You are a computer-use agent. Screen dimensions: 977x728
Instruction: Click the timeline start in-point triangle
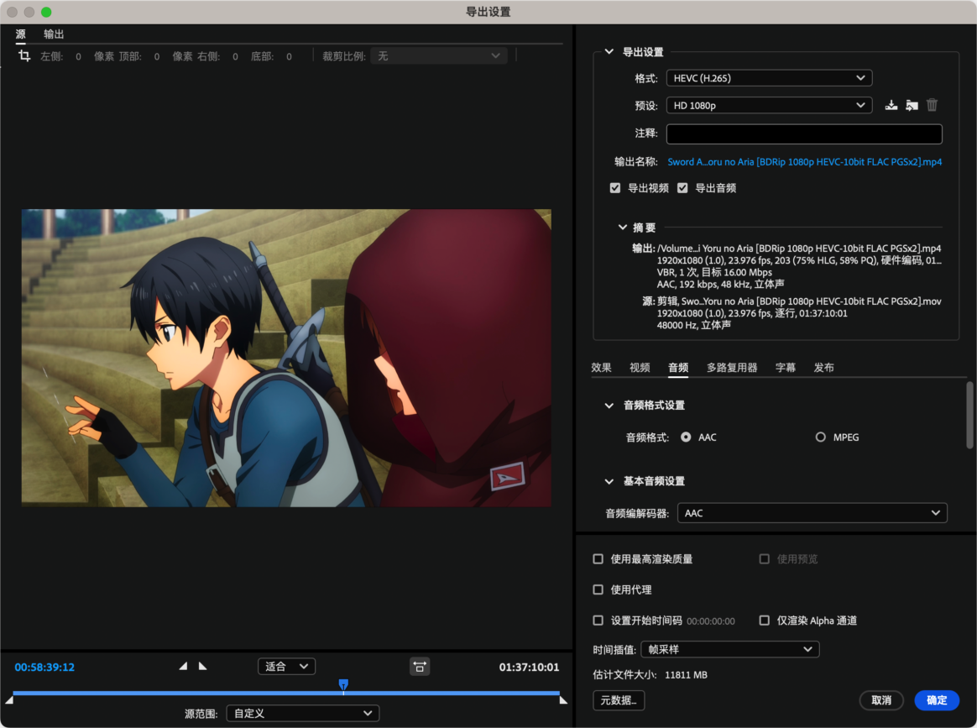tap(9, 700)
